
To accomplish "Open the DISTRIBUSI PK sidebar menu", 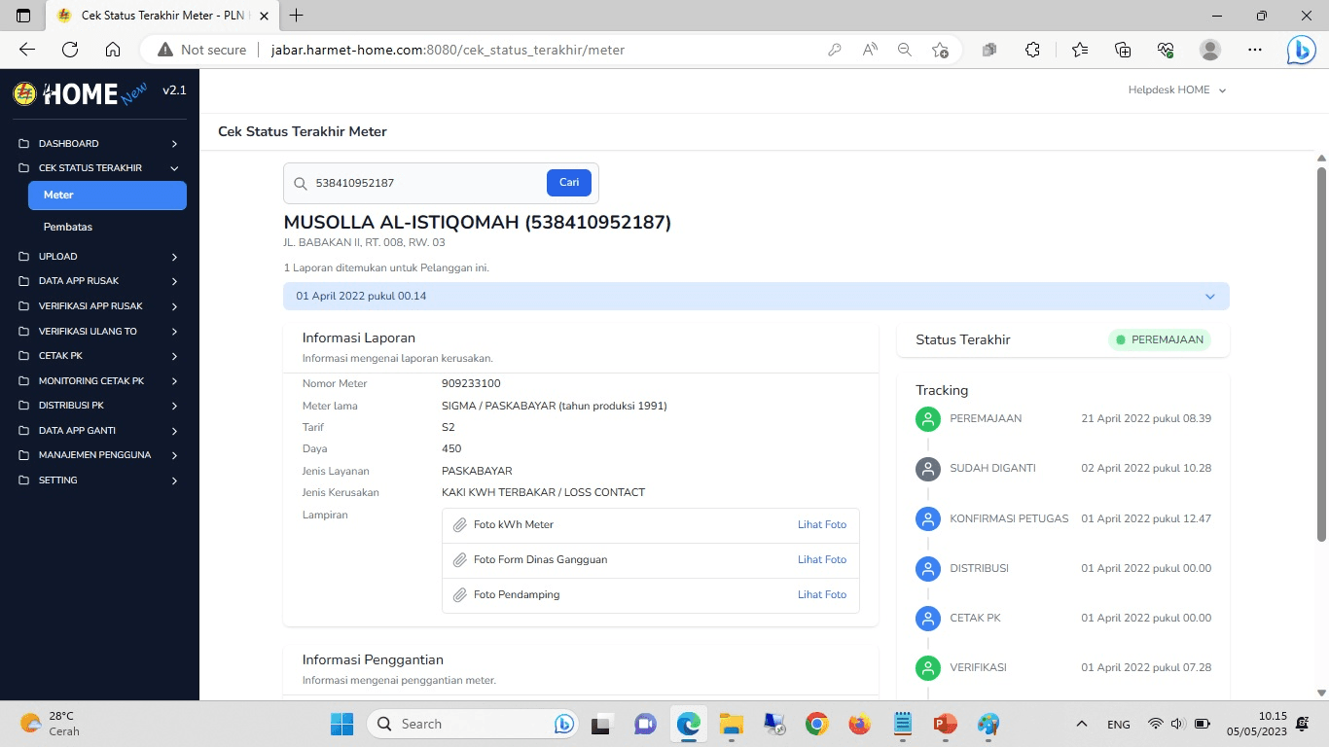I will tap(99, 406).
